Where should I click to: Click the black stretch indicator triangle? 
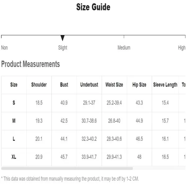pos(63,38)
